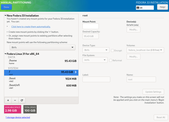Select the /home mount point row

tap(41, 62)
